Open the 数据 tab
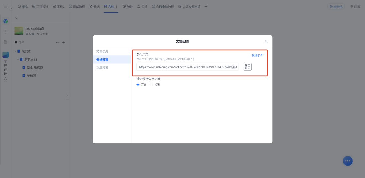Viewport: 365px width, 178px height. tap(95, 6)
